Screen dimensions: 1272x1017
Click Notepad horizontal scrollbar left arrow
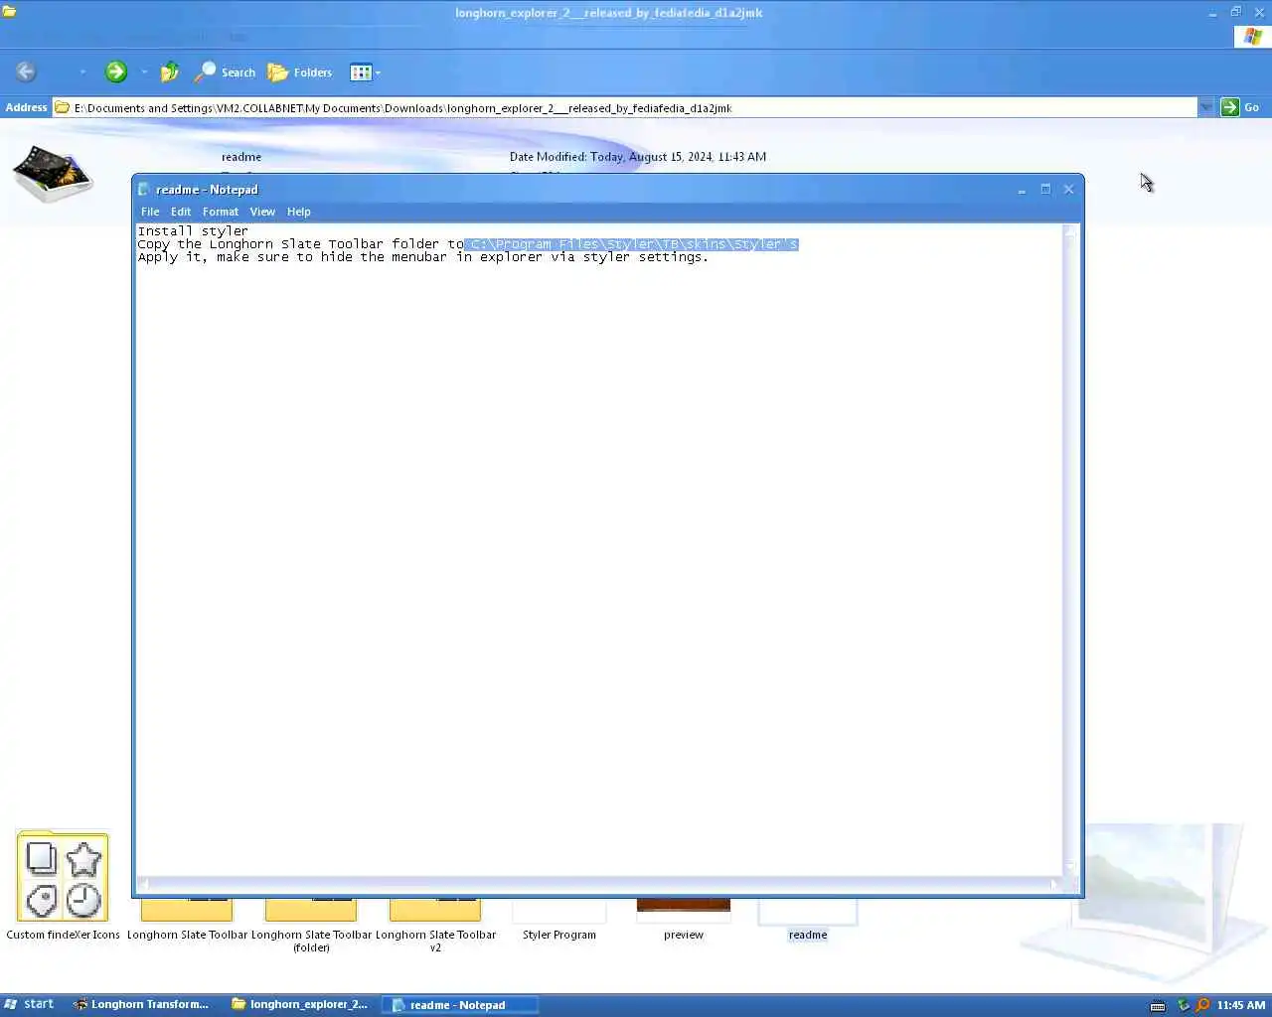coord(143,883)
